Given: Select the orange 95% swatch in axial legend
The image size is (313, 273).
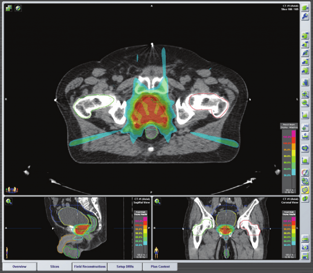Looking at the screenshot, I should coord(293,147).
